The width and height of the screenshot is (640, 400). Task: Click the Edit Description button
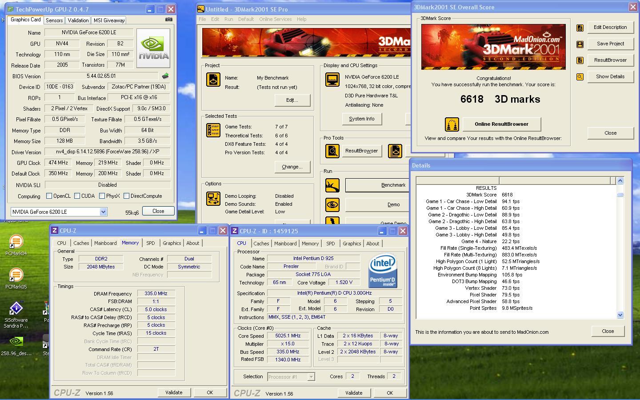point(610,27)
